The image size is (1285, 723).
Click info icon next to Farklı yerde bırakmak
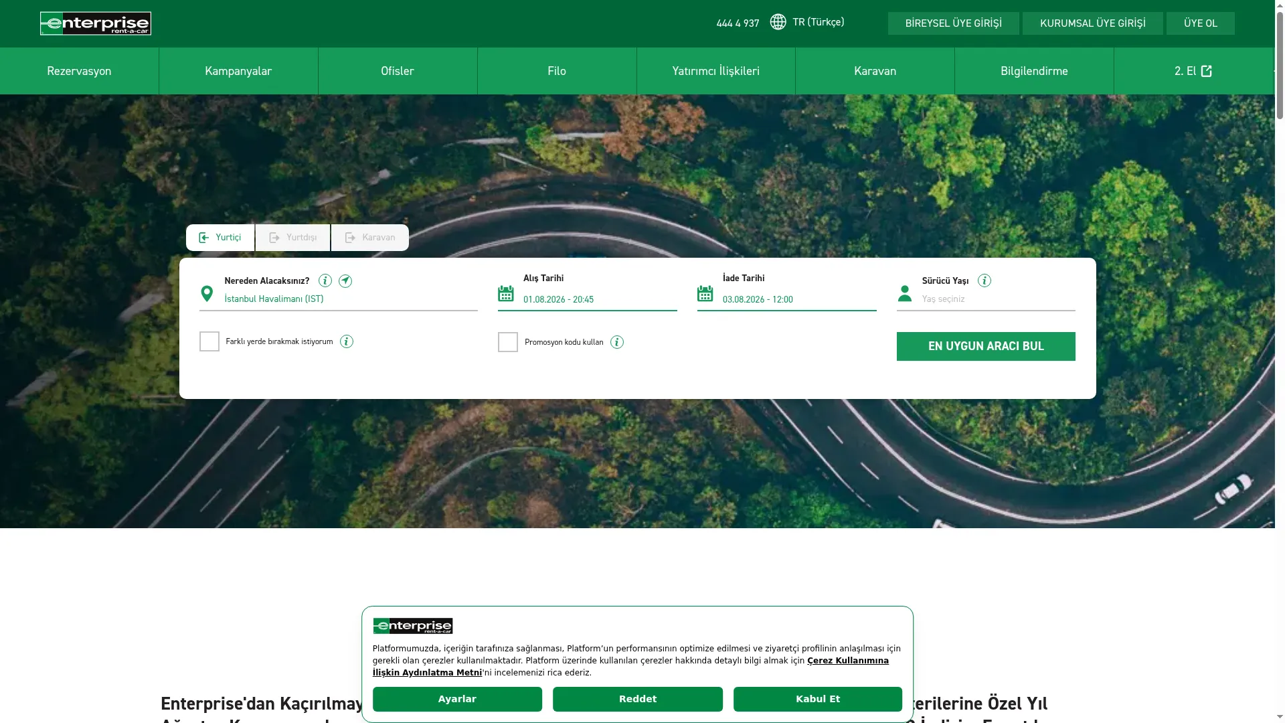[x=347, y=341]
